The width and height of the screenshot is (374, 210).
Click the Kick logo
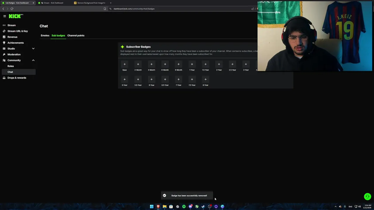click(16, 16)
